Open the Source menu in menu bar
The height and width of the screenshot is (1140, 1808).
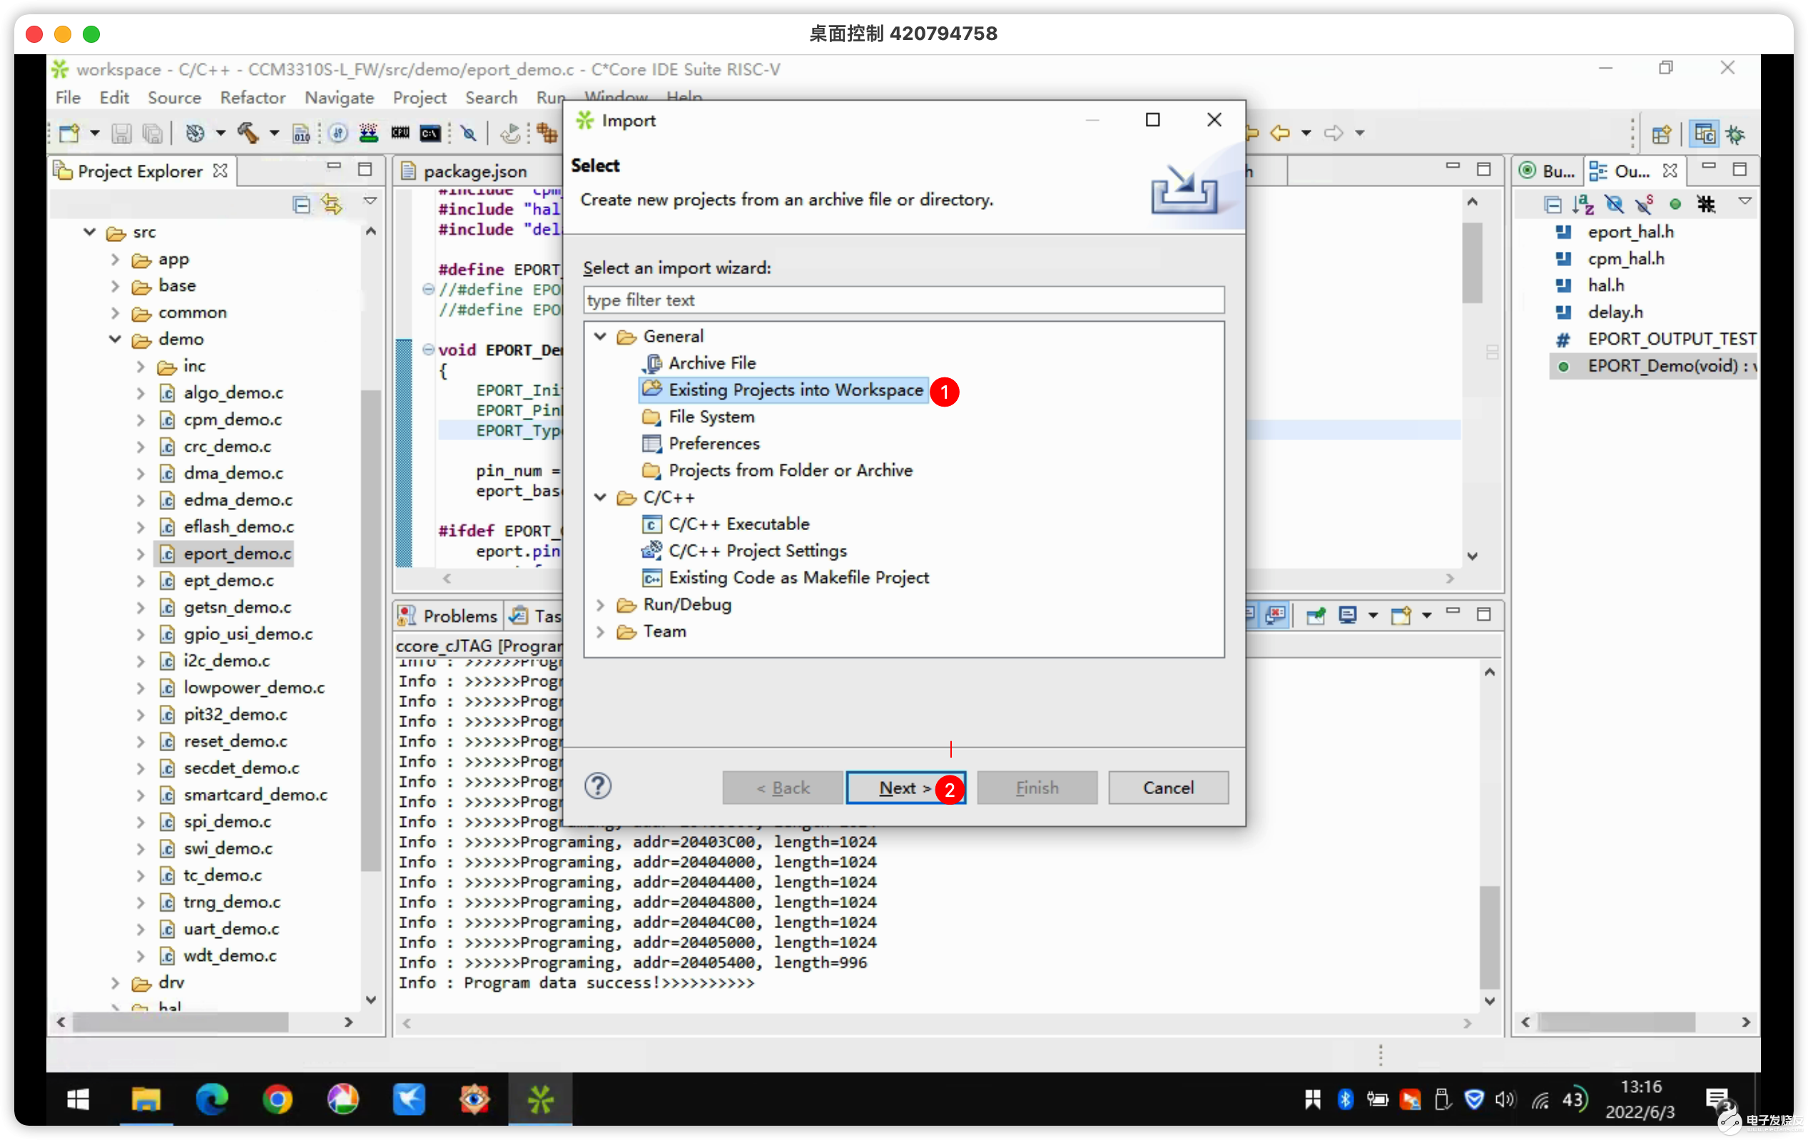[x=172, y=97]
